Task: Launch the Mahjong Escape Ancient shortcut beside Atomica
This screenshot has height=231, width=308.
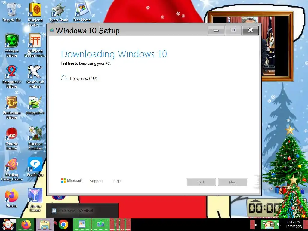Action: click(35, 45)
